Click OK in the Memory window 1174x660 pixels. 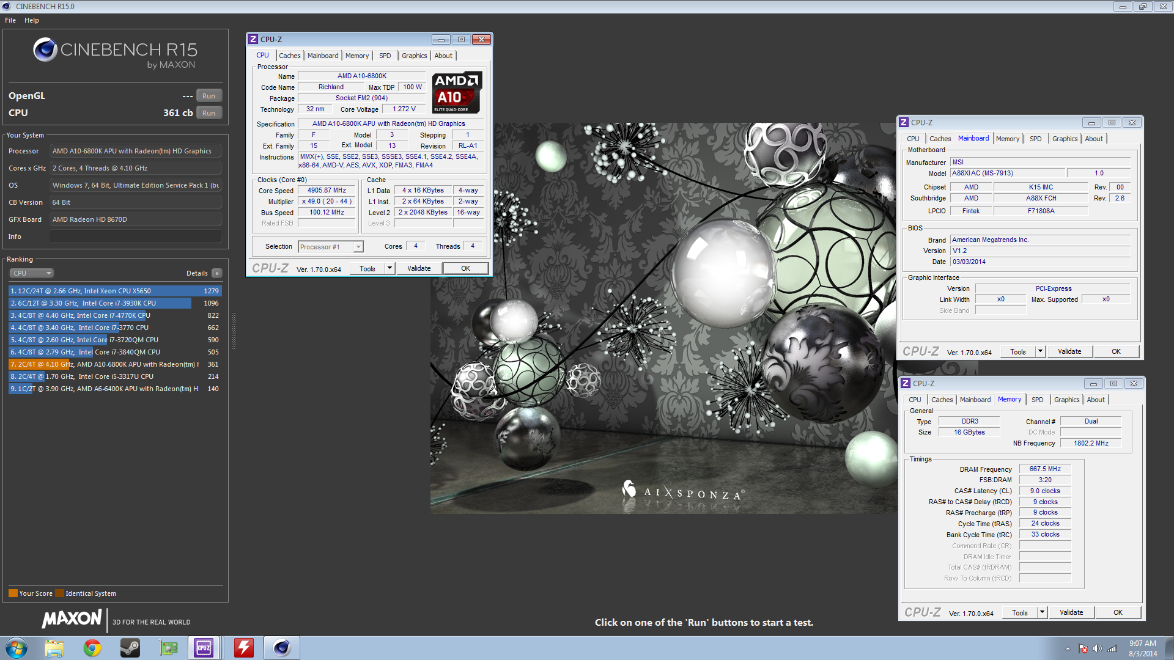click(1118, 612)
